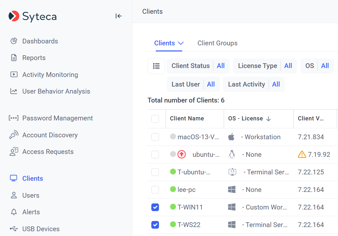
Task: Collapse the sidebar with the arrow icon
Action: pyautogui.click(x=119, y=16)
